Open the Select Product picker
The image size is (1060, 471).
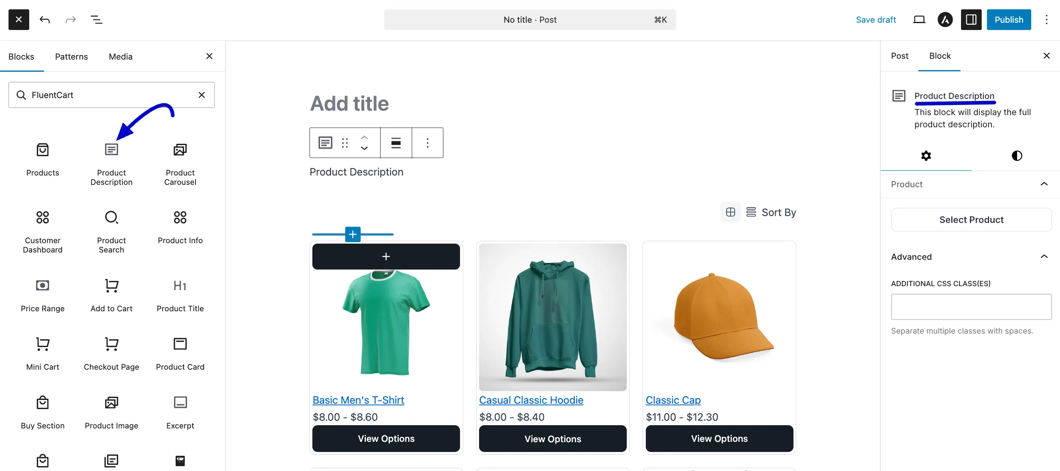(x=971, y=219)
